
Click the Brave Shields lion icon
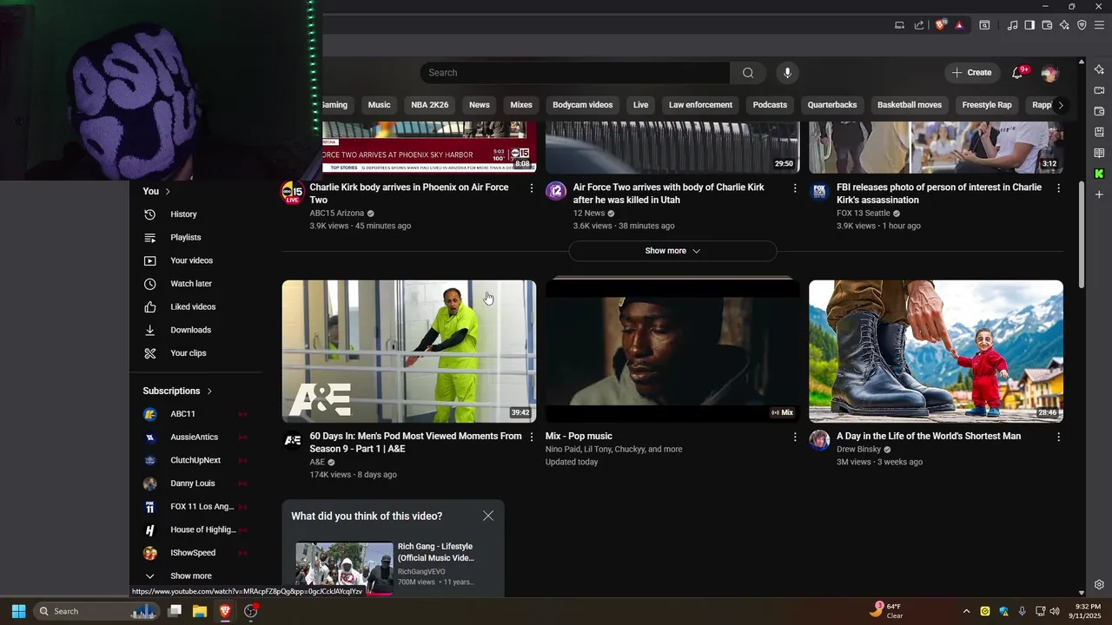pos(940,25)
